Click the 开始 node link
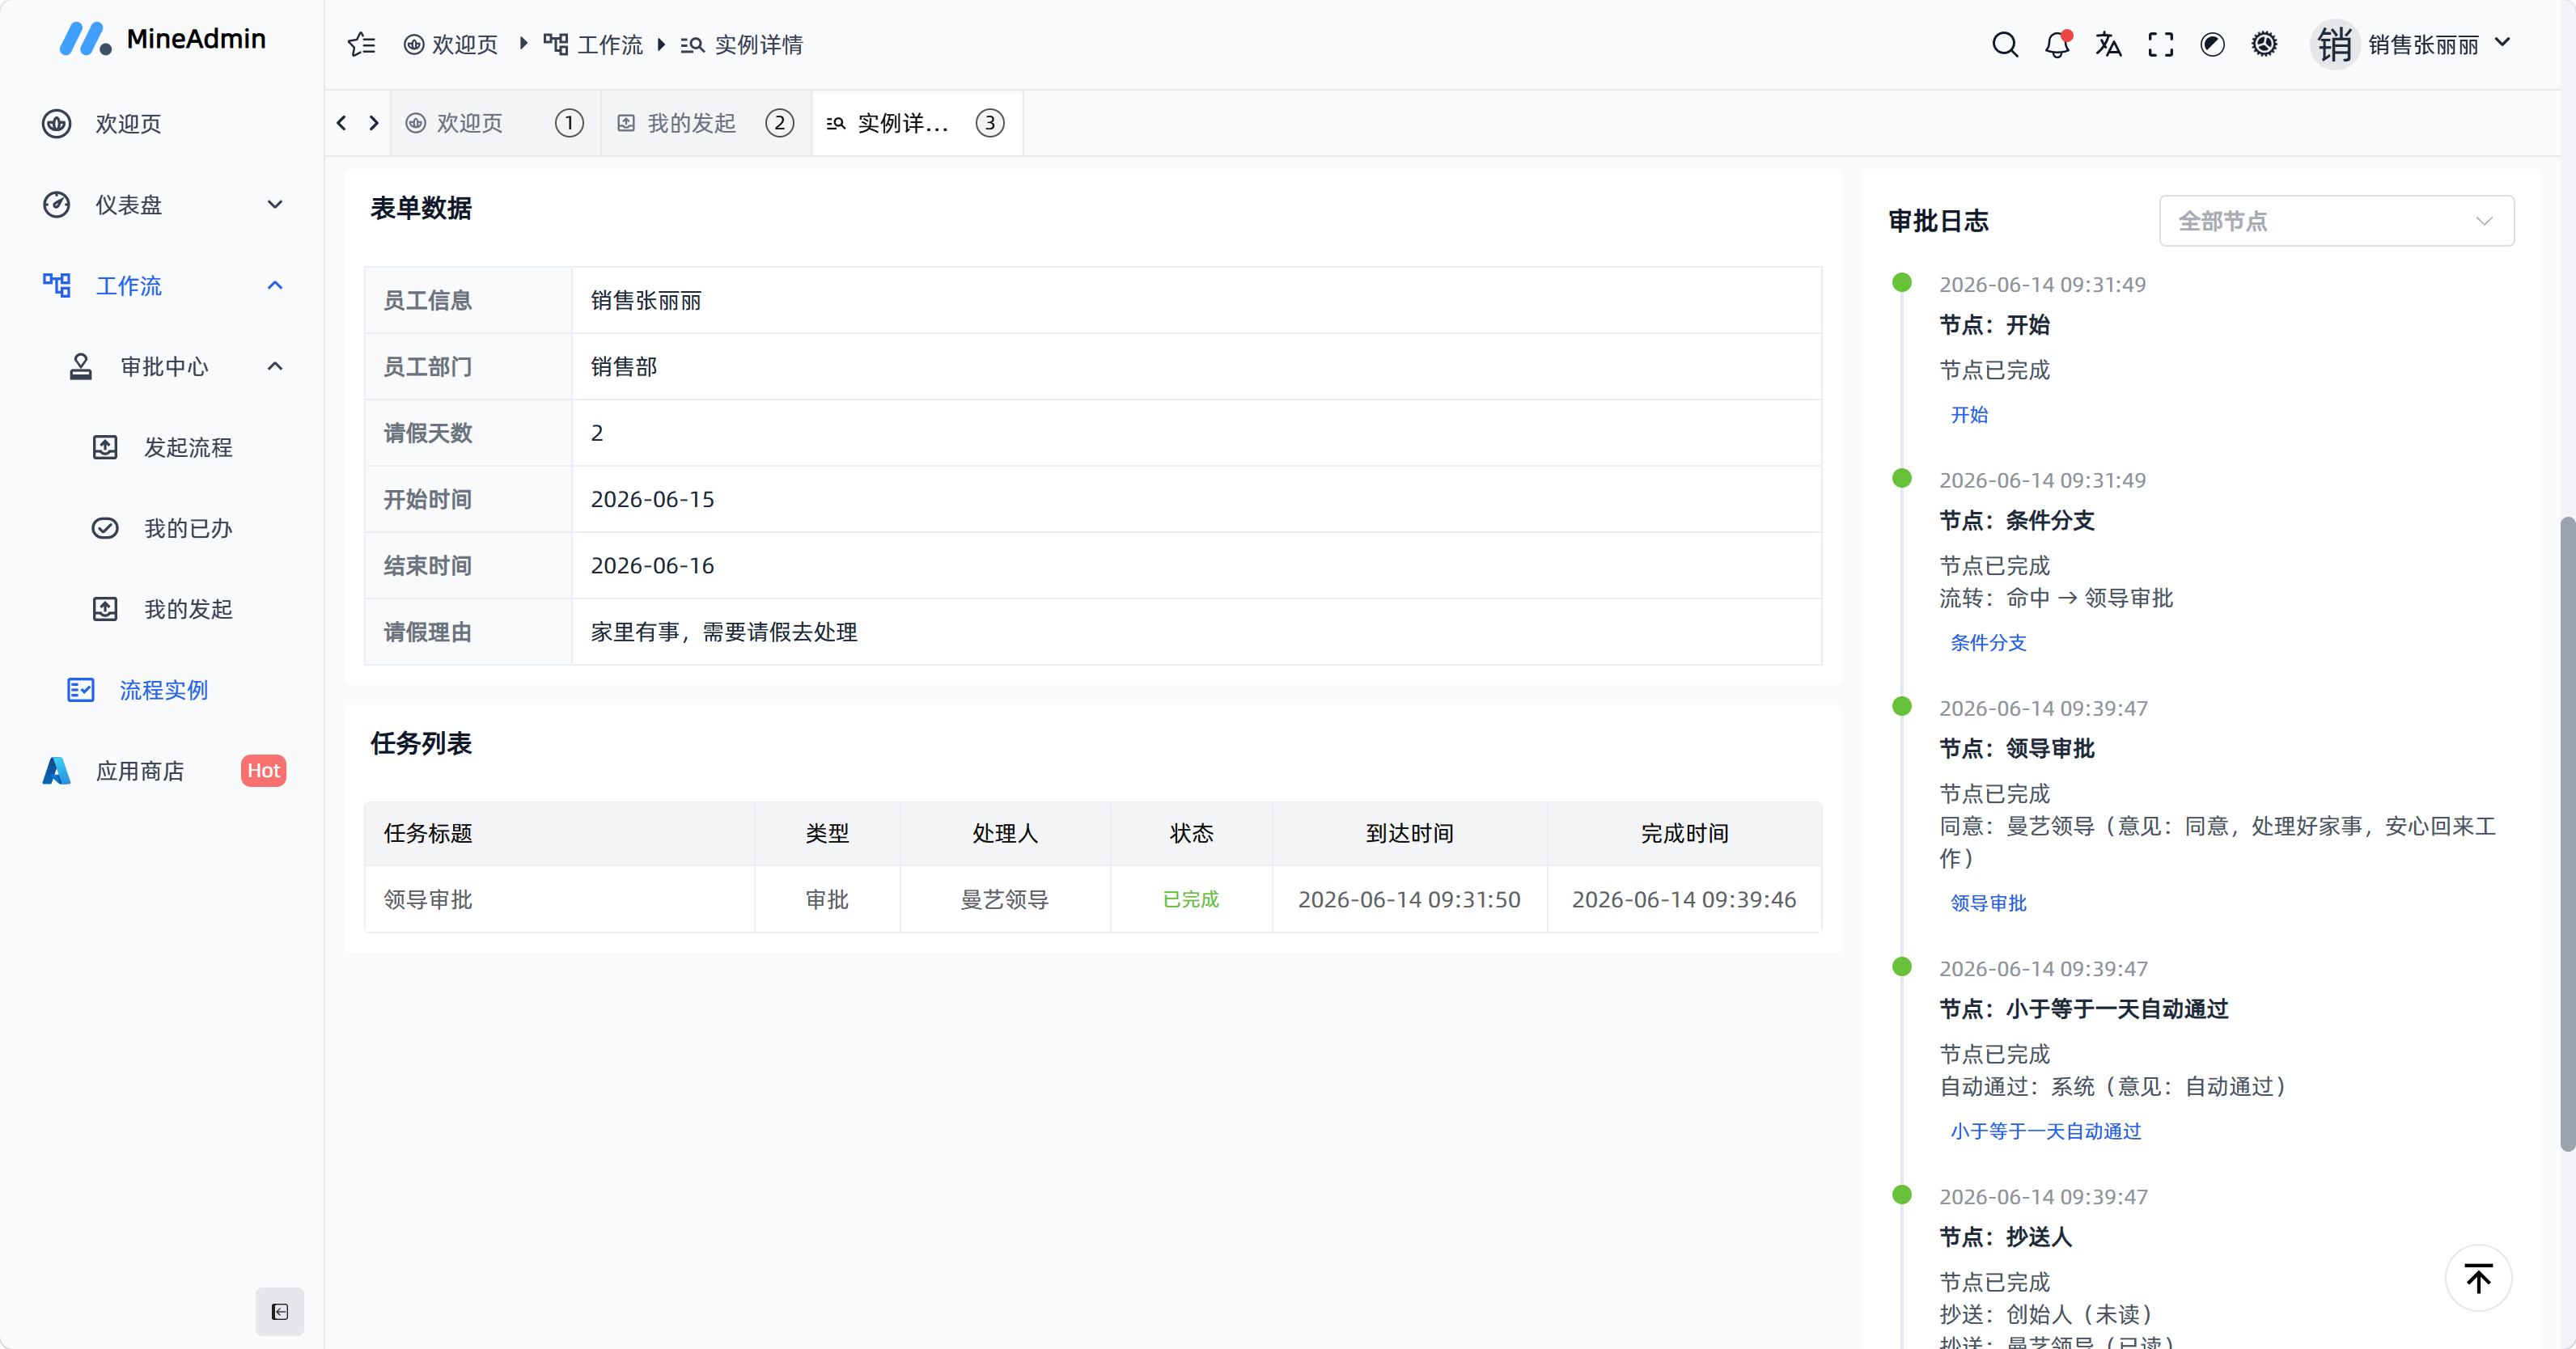This screenshot has height=1349, width=2576. [1969, 415]
